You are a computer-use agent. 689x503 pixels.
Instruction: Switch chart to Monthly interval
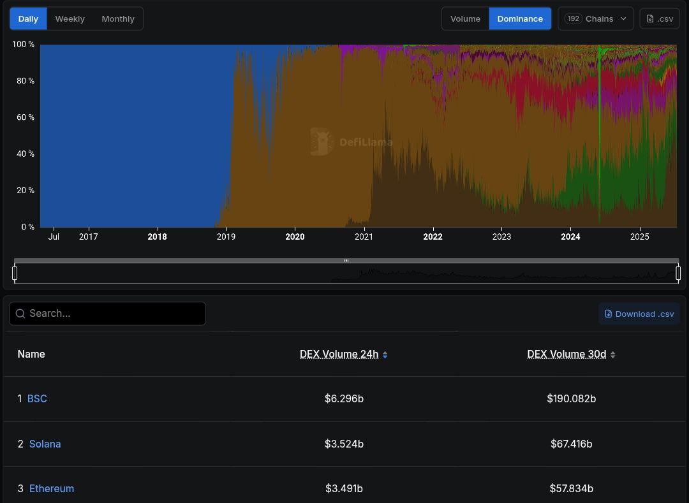coord(118,19)
